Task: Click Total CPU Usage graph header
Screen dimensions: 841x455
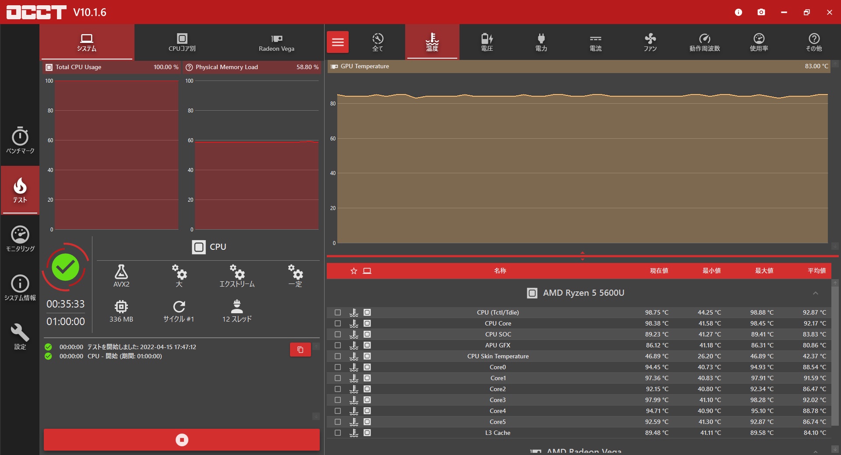Action: (x=112, y=67)
